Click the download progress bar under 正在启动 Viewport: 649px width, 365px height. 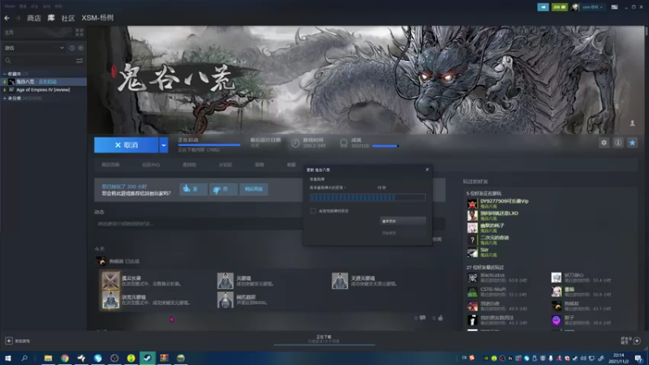click(209, 145)
